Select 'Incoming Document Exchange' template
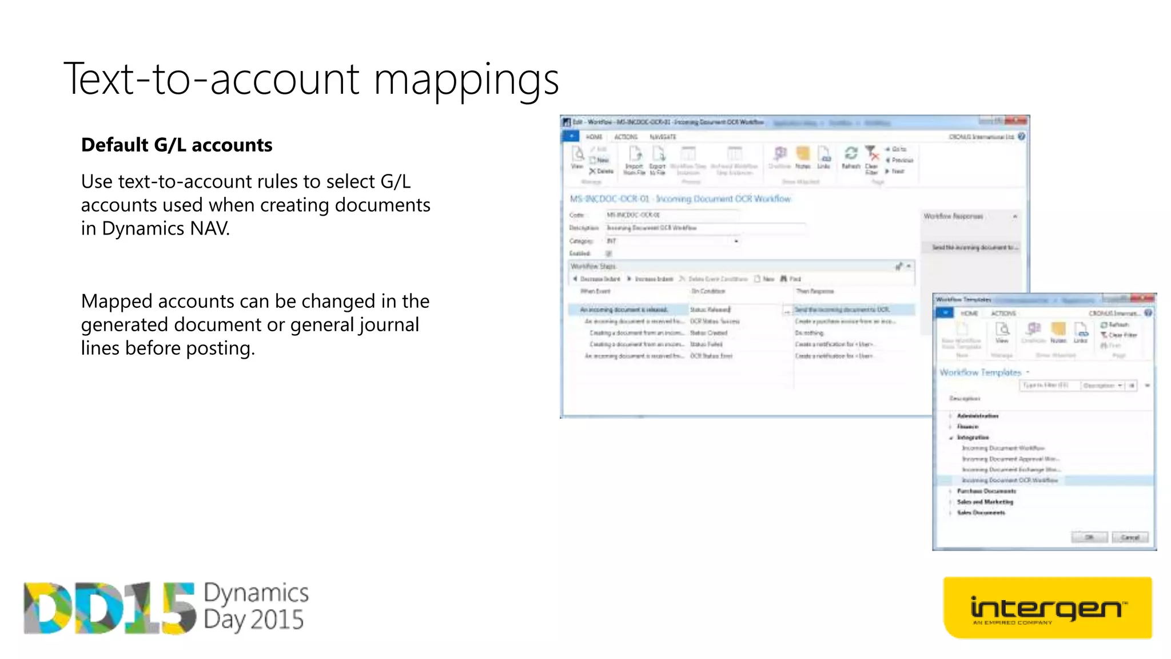This screenshot has width=1171, height=659. [1010, 470]
